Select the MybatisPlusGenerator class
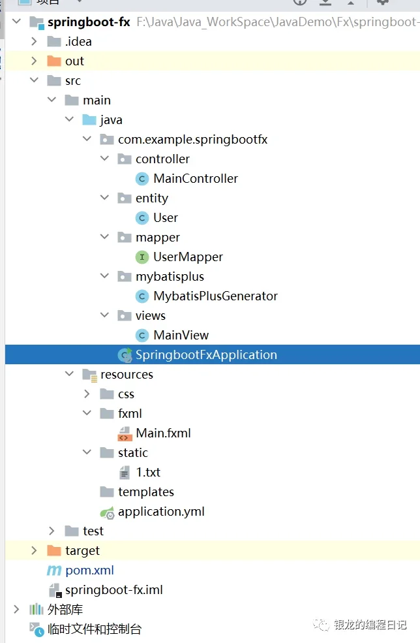420x643 pixels. point(215,296)
